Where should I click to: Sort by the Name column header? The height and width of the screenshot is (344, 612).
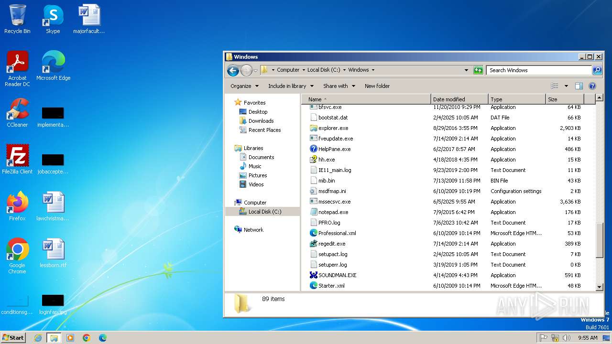coord(366,99)
